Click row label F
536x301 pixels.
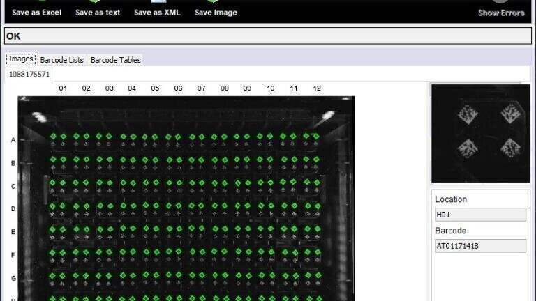[x=13, y=255]
